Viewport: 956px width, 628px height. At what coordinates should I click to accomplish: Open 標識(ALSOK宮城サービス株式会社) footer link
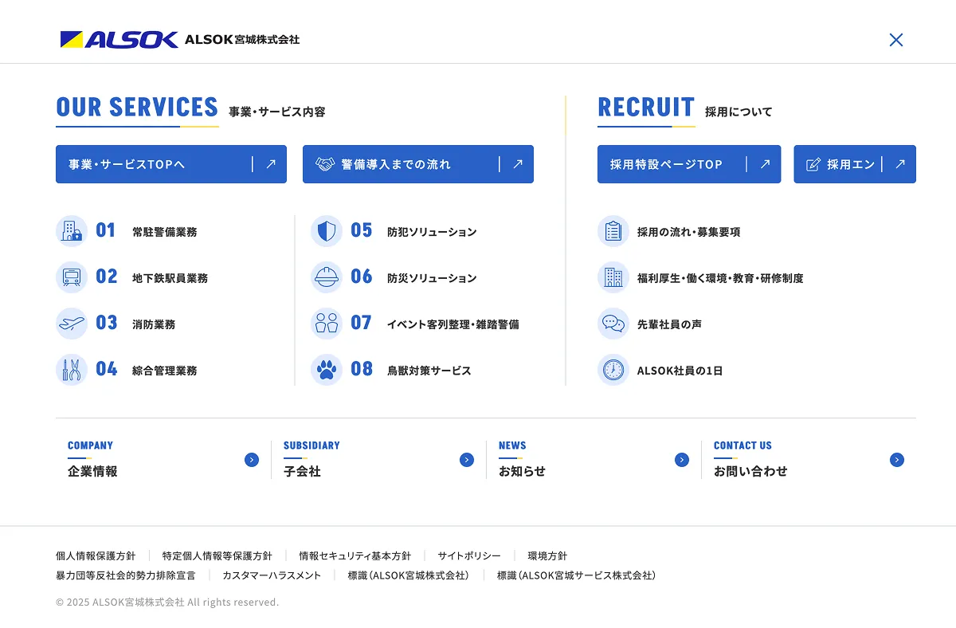(x=577, y=575)
